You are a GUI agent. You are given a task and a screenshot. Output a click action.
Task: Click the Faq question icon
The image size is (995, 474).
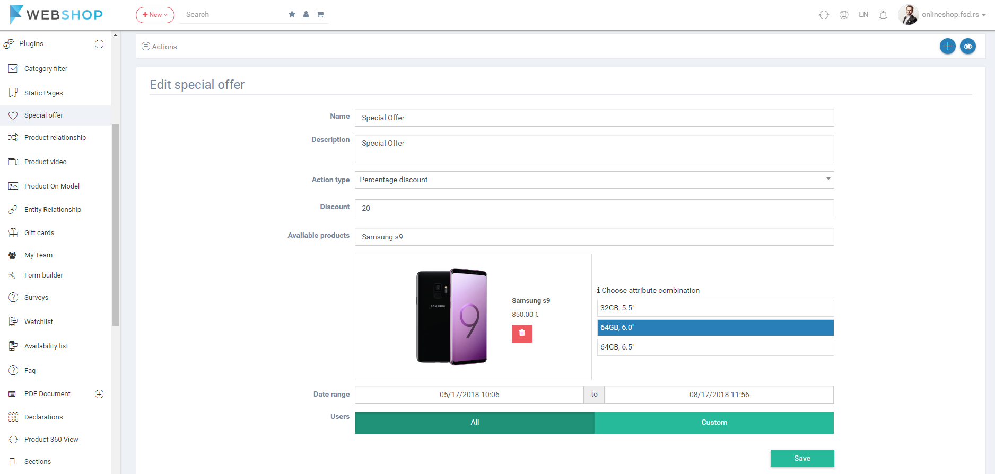point(13,370)
